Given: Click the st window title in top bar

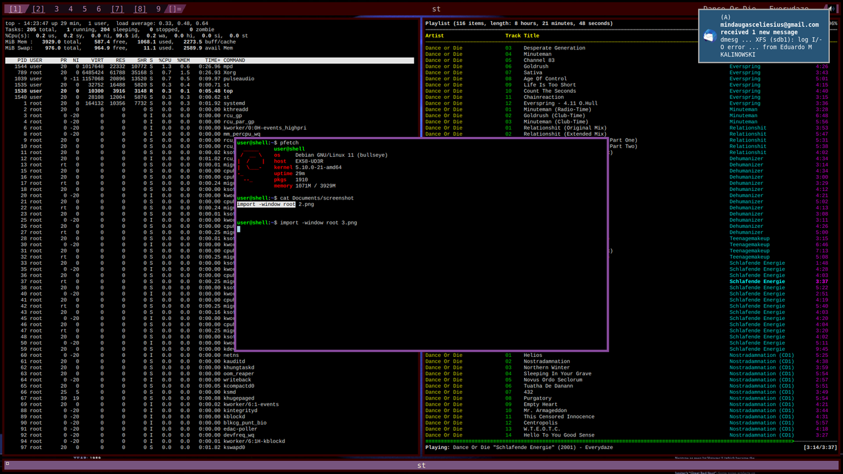Looking at the screenshot, I should (x=437, y=9).
